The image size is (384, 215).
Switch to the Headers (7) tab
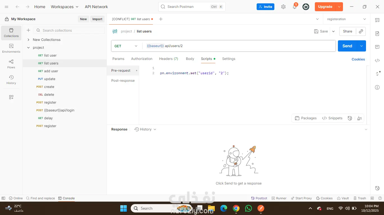point(169,59)
